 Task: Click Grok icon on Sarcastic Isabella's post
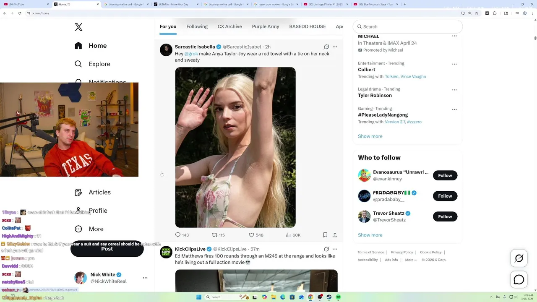[326, 47]
